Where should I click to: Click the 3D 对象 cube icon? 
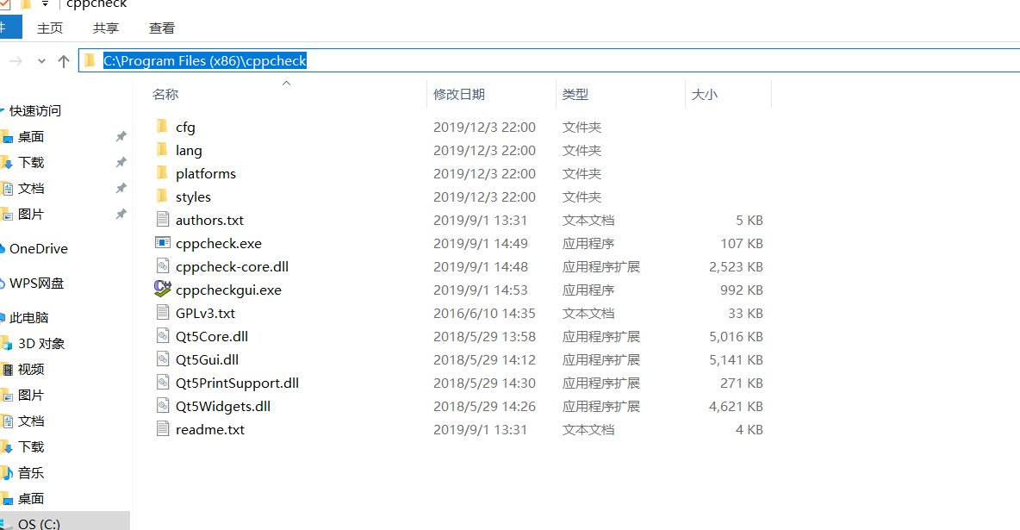pyautogui.click(x=7, y=344)
